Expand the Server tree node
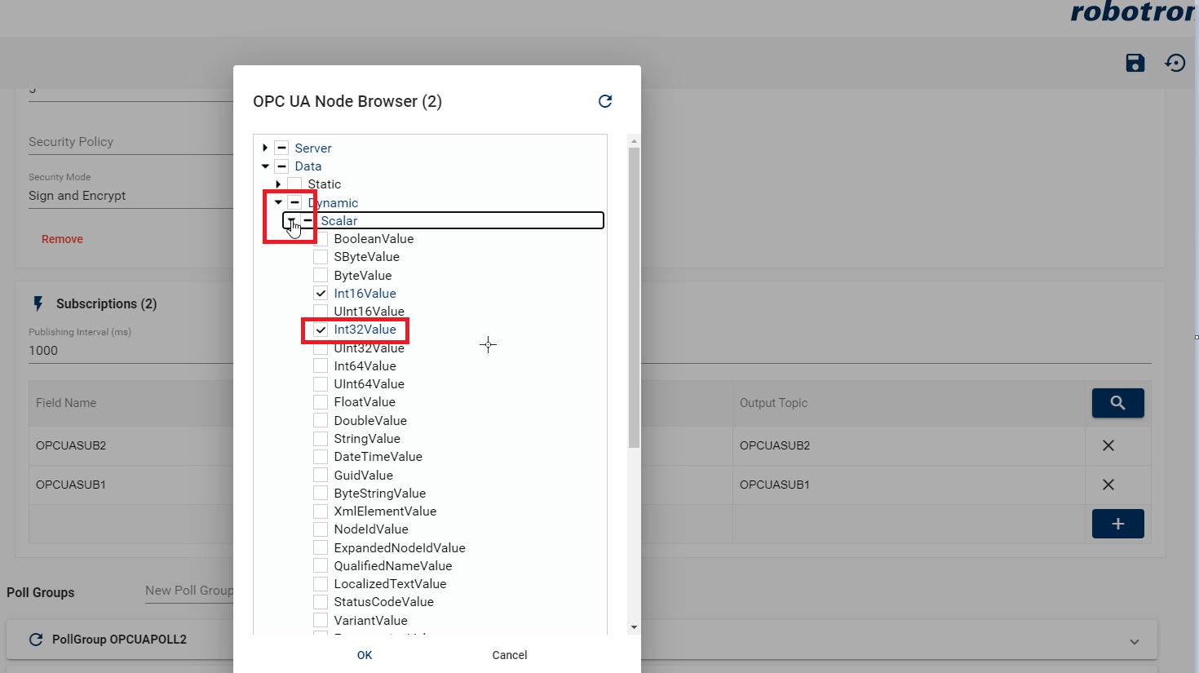This screenshot has width=1199, height=673. [265, 148]
